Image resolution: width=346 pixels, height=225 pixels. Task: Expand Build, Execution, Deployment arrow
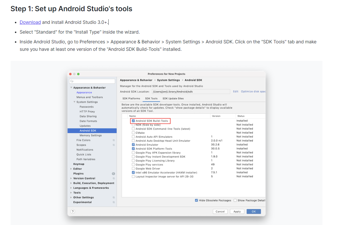pyautogui.click(x=71, y=183)
